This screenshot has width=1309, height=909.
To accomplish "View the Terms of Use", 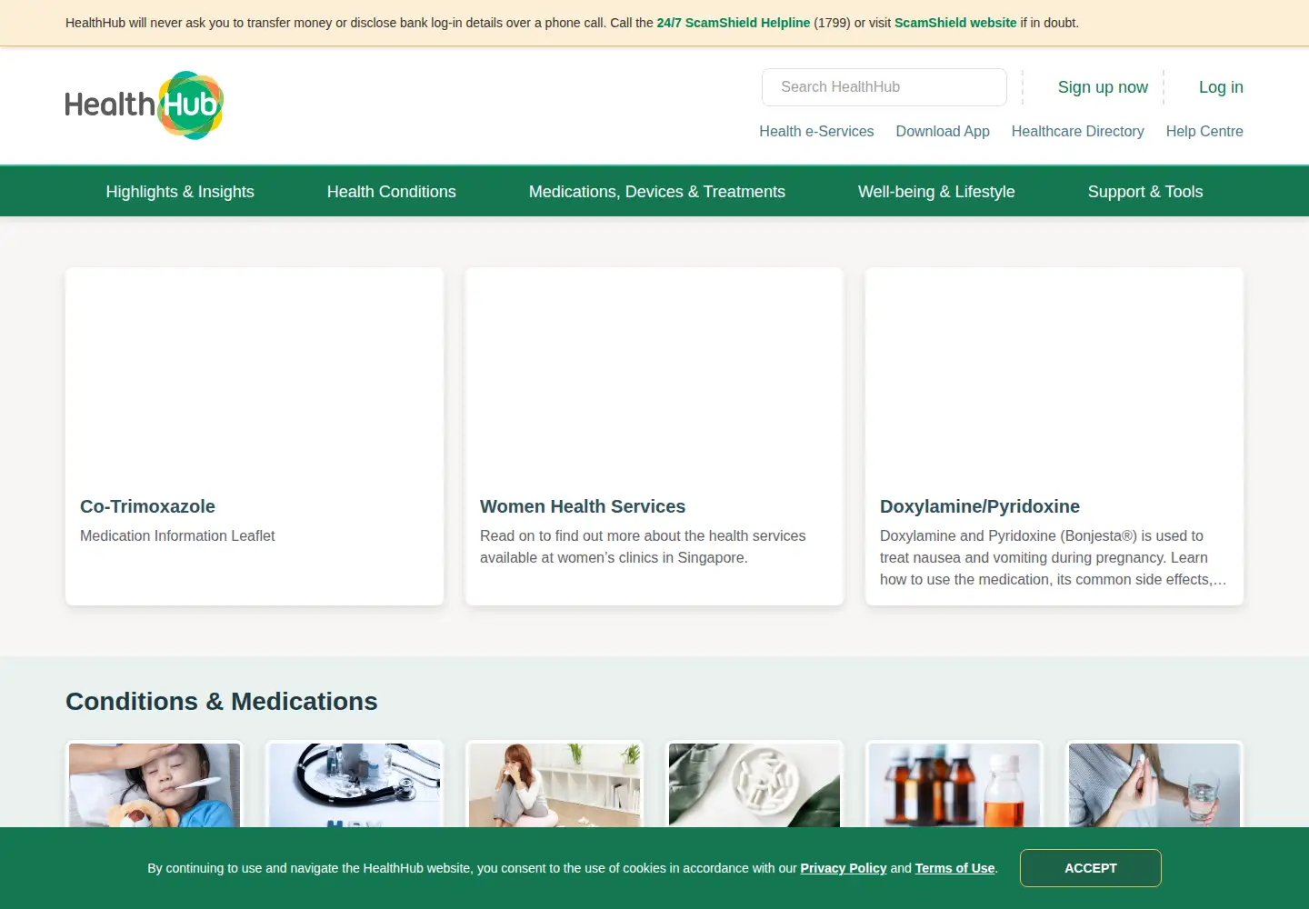I will (x=954, y=868).
